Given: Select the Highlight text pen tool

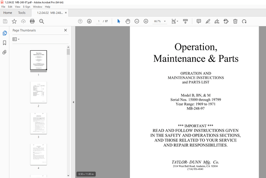Looking at the screenshot, I should point(208,21).
